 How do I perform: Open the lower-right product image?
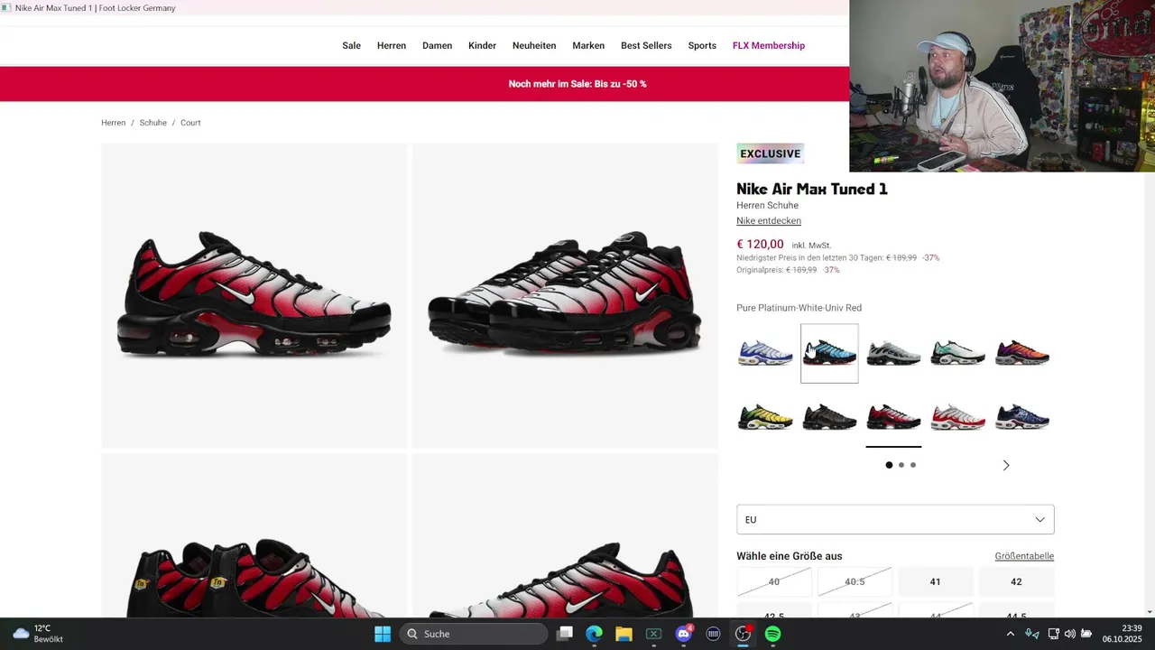[x=565, y=536]
